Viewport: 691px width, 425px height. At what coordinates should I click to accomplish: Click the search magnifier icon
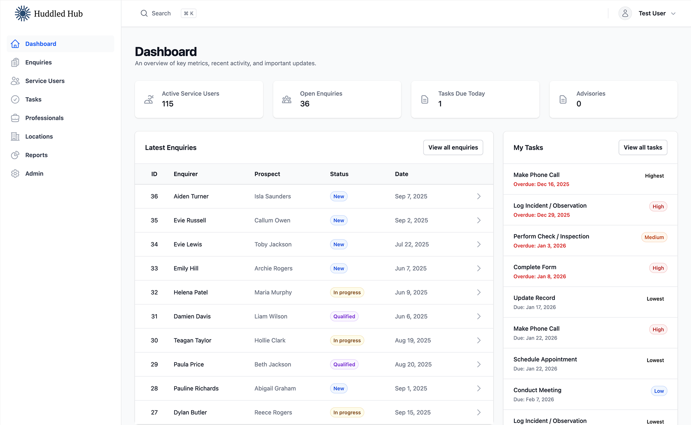coord(144,13)
